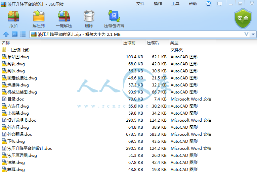Click the DWG icon beside 泵站图.dwg
Viewport: 257px width, 183px height.
tap(4, 57)
